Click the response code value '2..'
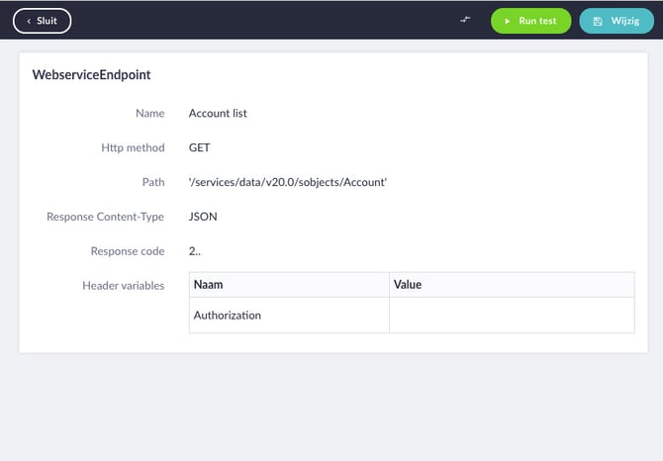663x461 pixels. 195,250
